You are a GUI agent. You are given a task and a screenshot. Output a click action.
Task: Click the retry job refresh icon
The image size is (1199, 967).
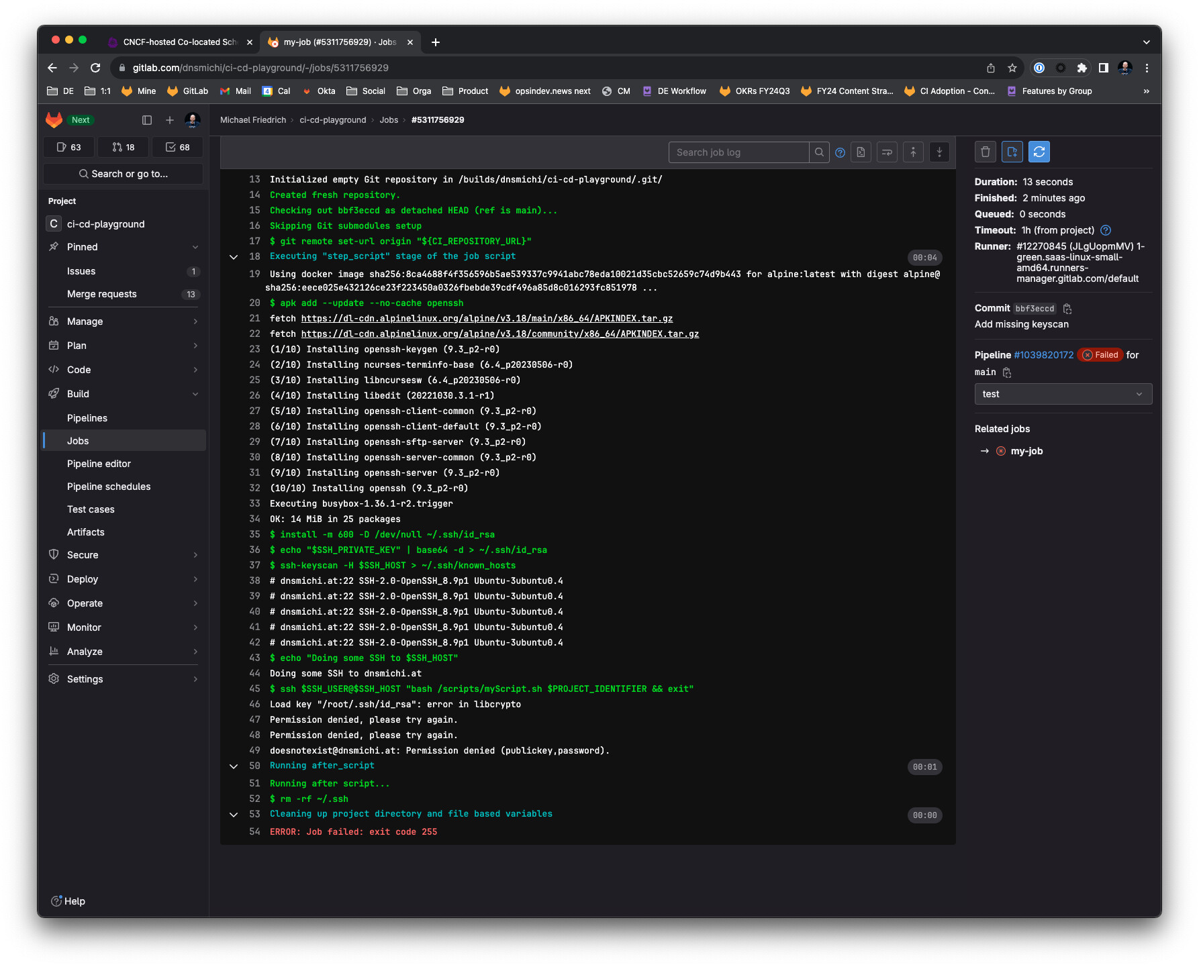point(1039,152)
